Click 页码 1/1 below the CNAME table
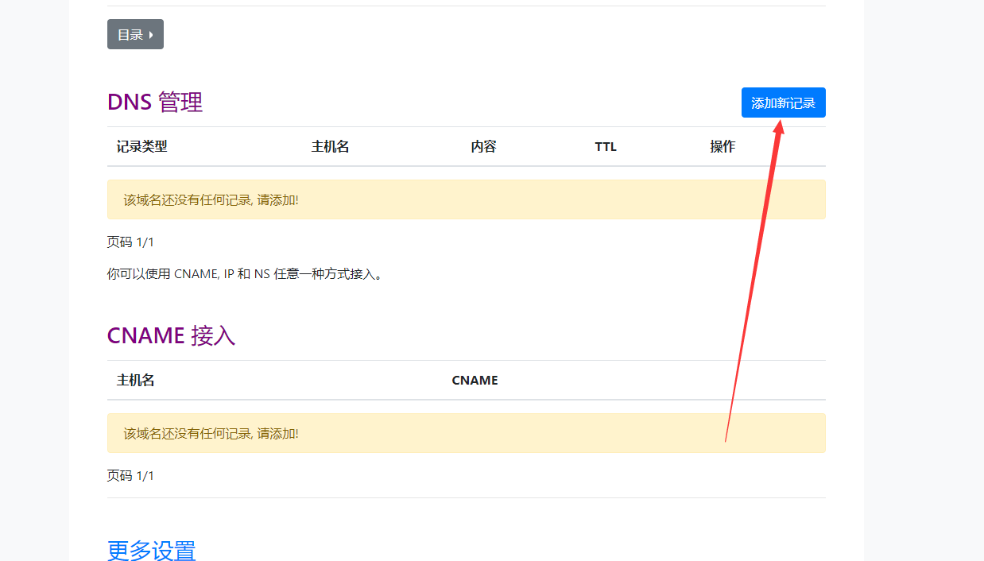Screen dimensions: 984x561 [130, 475]
